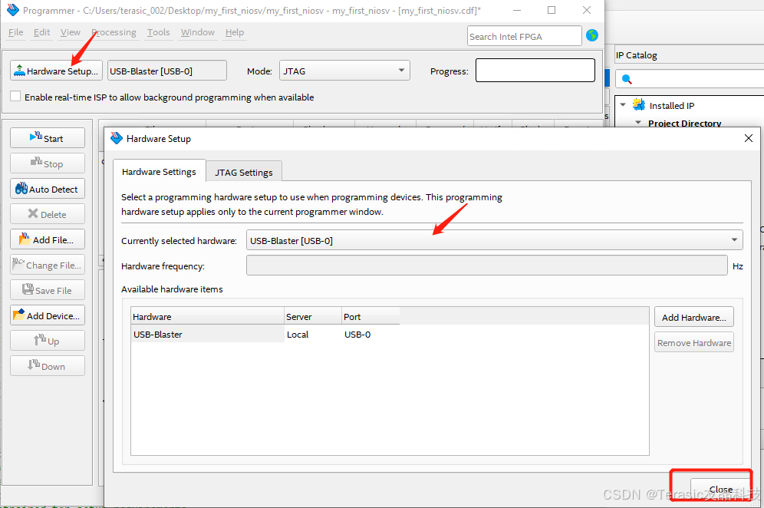The width and height of the screenshot is (764, 508).
Task: Click the Local server cell
Action: point(313,335)
